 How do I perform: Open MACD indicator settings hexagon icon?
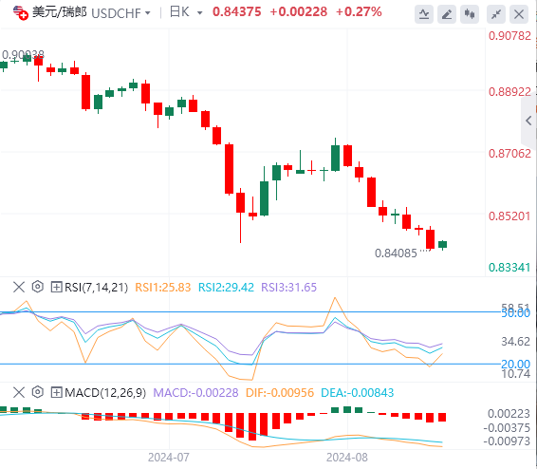(x=38, y=391)
